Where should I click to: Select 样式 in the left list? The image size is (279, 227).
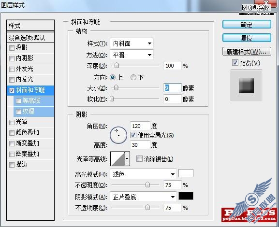click(x=30, y=26)
